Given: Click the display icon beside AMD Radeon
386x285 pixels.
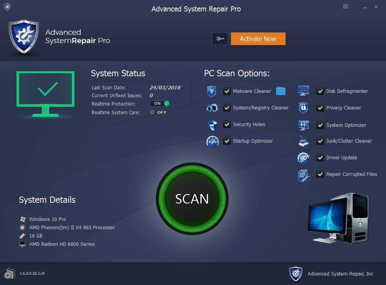Looking at the screenshot, I should coord(23,244).
